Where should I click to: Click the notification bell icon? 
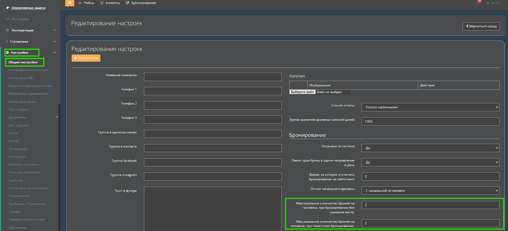[477, 3]
